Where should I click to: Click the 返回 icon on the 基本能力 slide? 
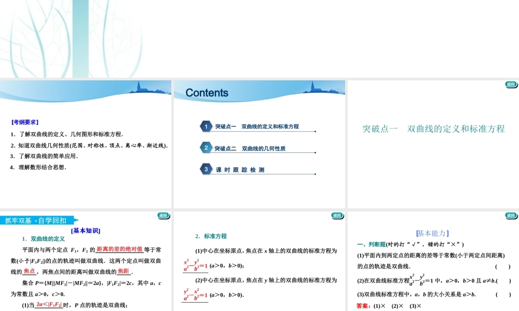click(x=511, y=215)
